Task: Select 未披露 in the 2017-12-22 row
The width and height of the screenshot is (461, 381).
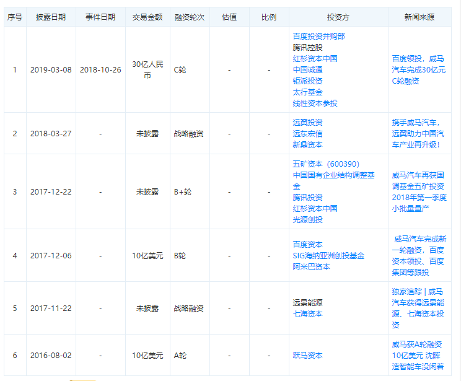Action: 147,191
